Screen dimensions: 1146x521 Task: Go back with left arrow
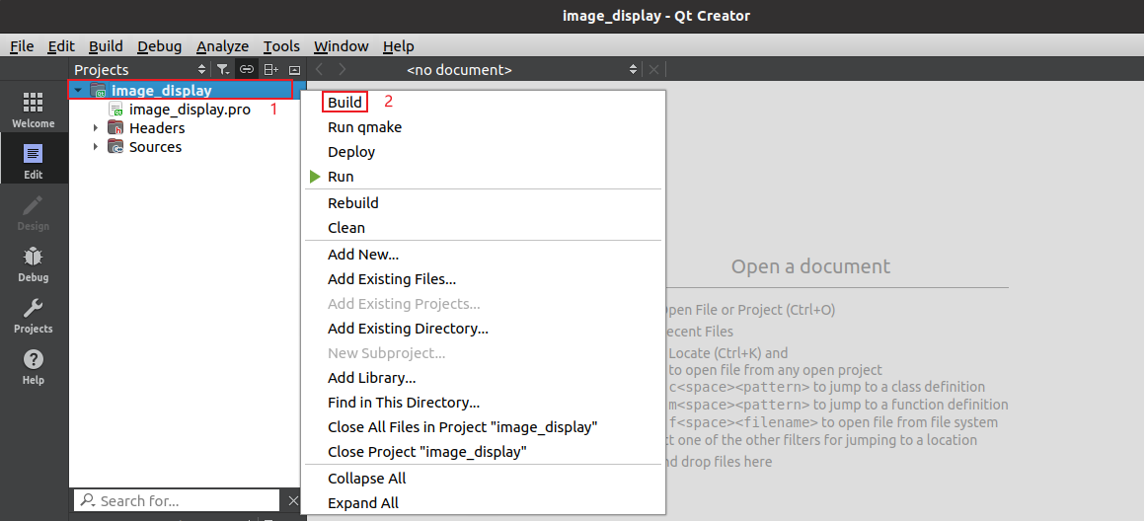click(319, 69)
